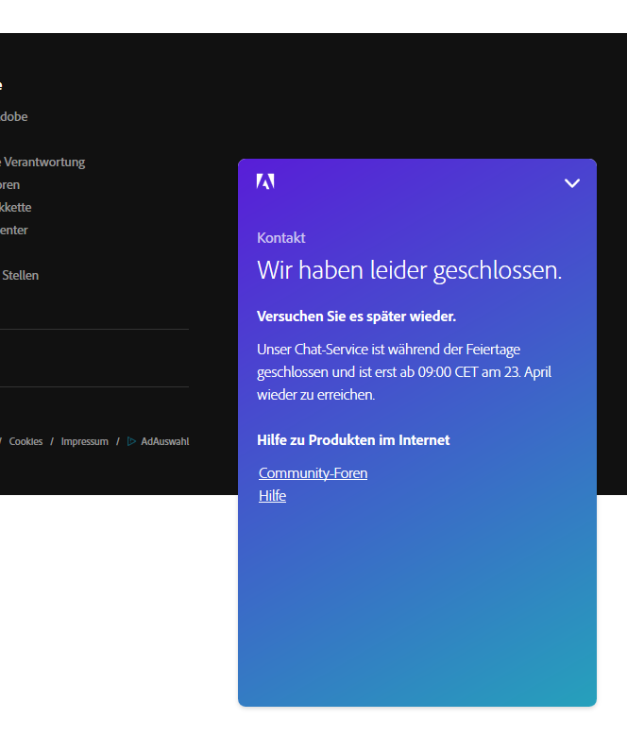Click the chat service closed message paragraph
Screen dimensions: 627x736
404,372
